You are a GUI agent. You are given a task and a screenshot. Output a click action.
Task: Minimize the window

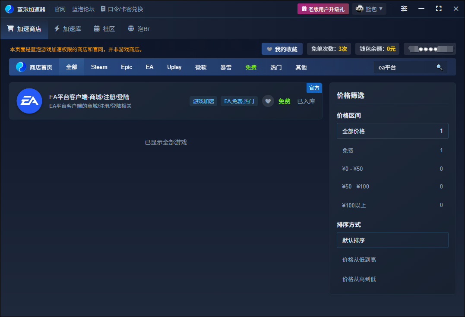click(x=421, y=9)
